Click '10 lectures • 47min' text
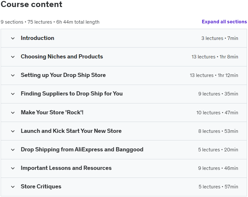This screenshot has height=197, width=248. pos(217,113)
